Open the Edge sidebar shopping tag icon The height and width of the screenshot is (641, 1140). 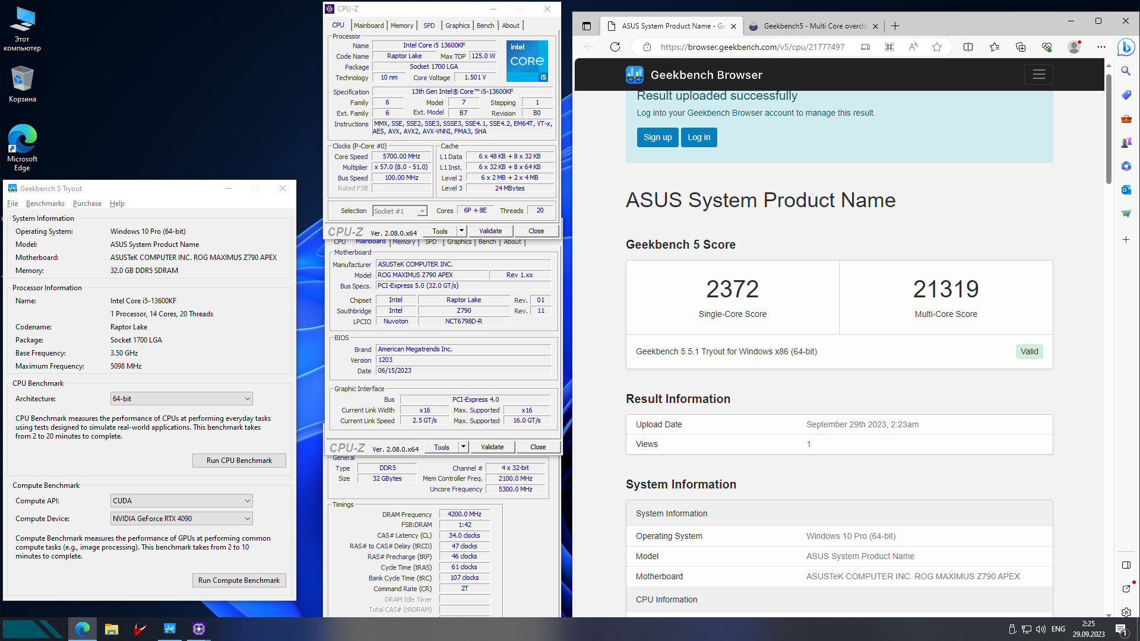tap(1126, 95)
